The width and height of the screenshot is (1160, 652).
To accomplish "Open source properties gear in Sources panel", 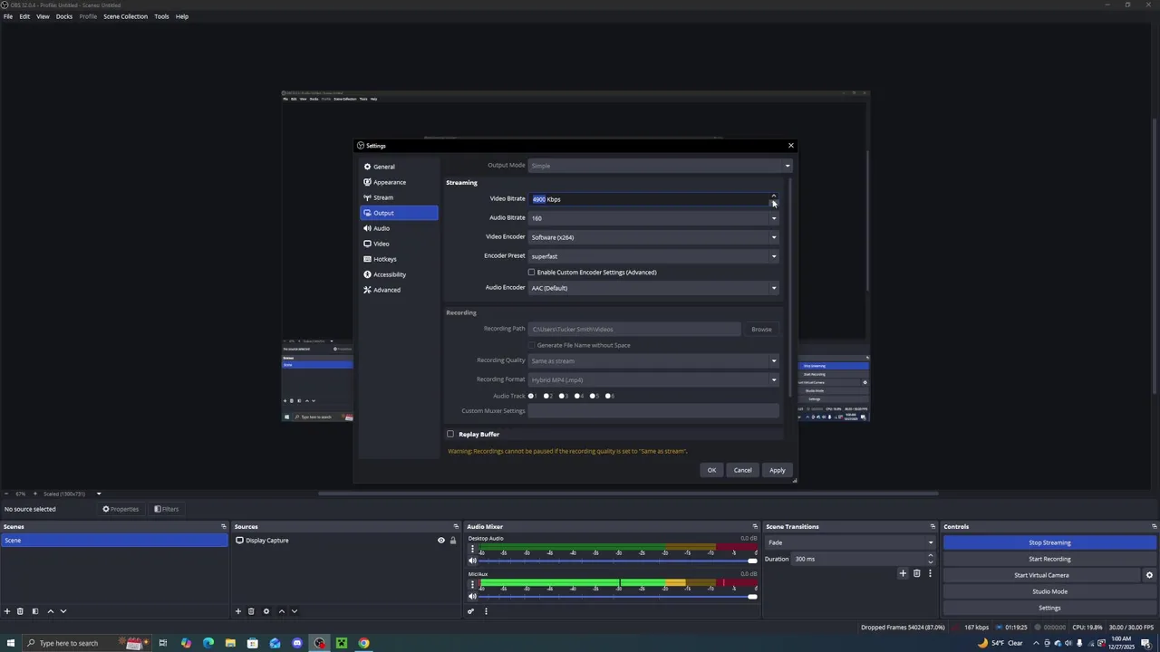I will point(266,611).
